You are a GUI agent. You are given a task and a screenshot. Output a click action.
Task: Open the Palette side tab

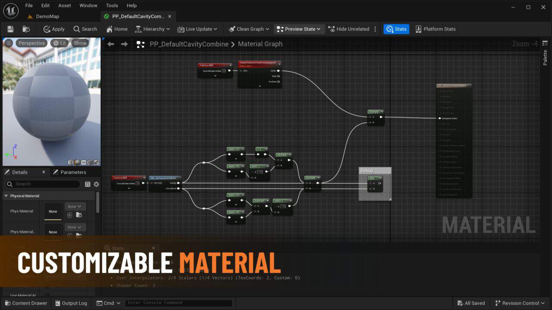point(545,58)
